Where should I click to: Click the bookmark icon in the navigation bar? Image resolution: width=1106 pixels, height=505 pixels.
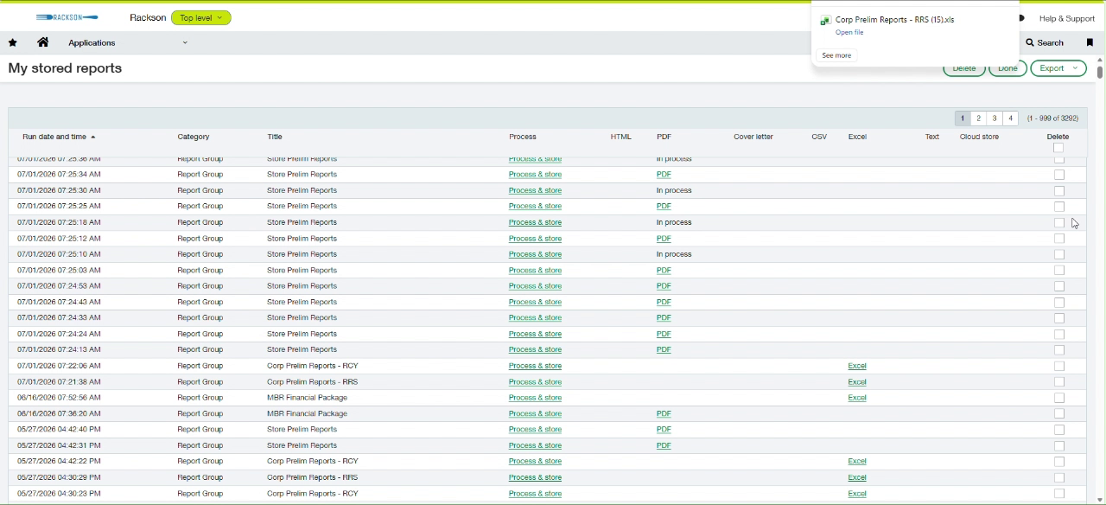(x=1090, y=42)
